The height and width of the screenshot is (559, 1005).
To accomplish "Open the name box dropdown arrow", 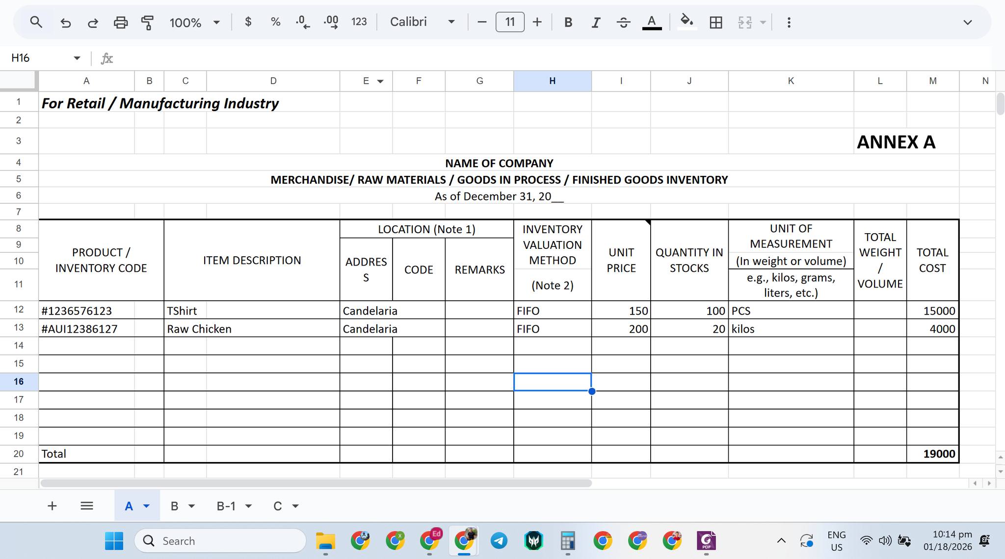I will click(77, 58).
